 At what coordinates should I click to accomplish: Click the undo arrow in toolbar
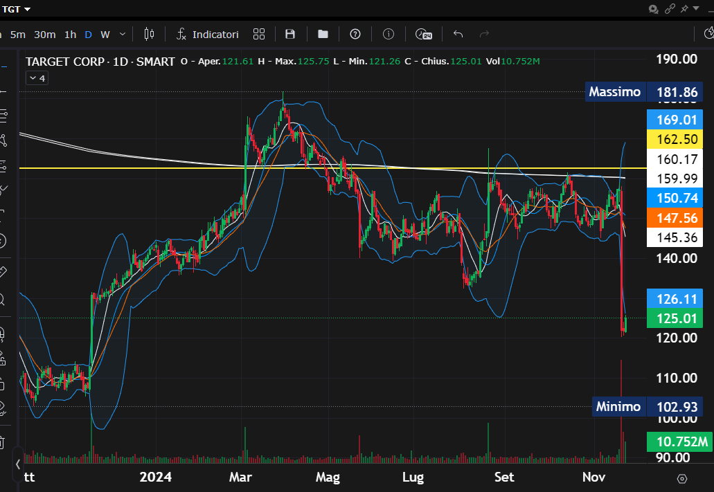[458, 34]
